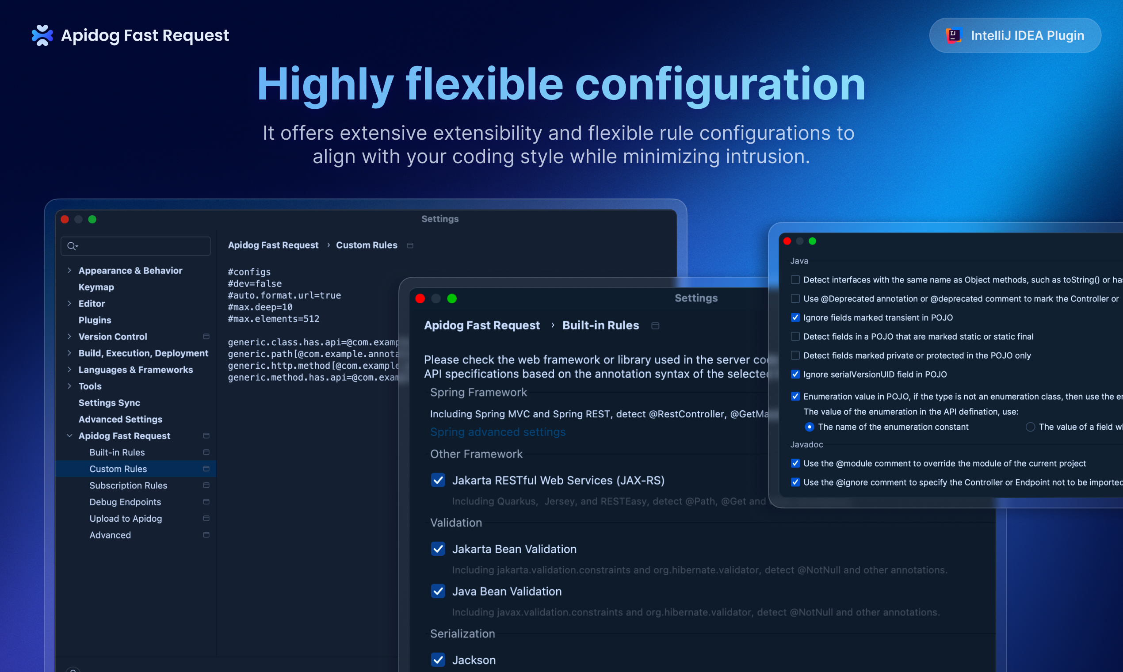The width and height of the screenshot is (1123, 672).
Task: Expand Version Control tree node
Action: [x=69, y=336]
